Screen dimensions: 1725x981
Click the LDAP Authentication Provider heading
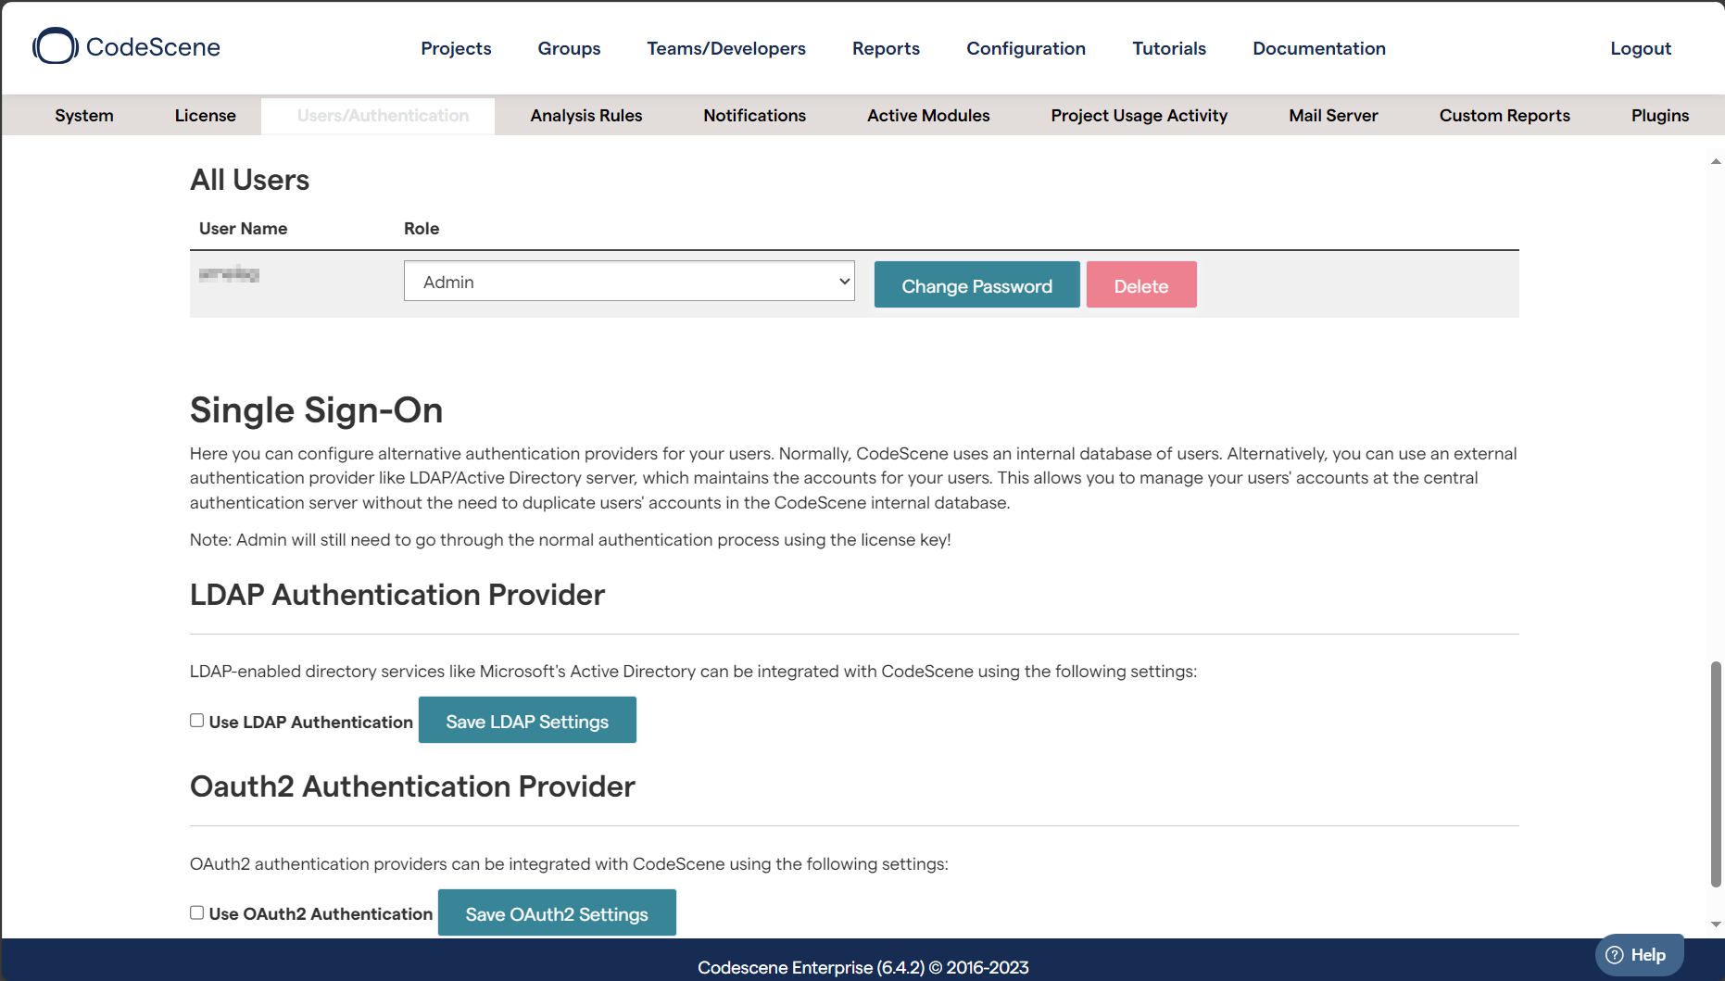click(397, 595)
